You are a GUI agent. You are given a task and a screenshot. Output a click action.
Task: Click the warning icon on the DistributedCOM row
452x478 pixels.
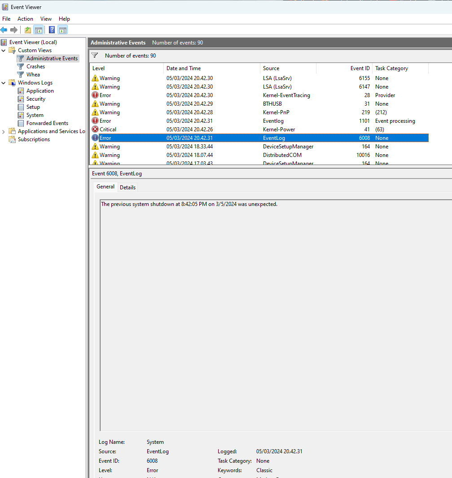[95, 155]
